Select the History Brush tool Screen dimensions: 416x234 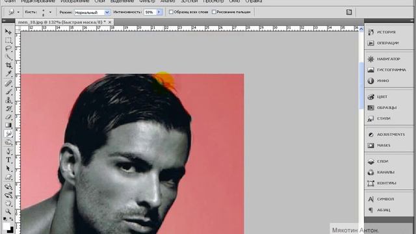pyautogui.click(x=8, y=109)
